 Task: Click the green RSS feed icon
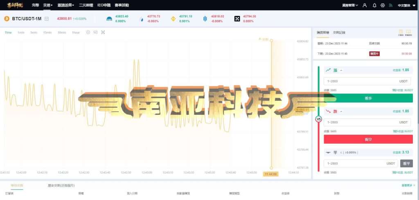tap(390, 5)
